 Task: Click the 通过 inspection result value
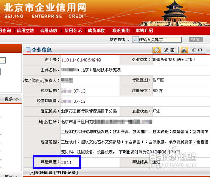coord(156,162)
